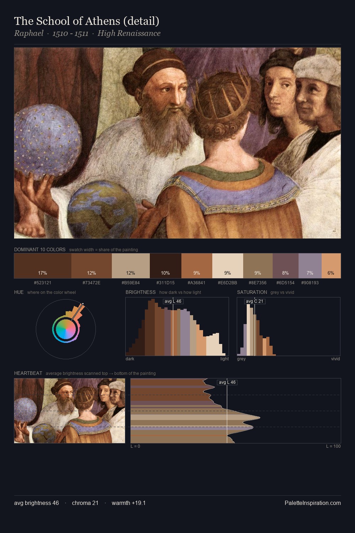Screen dimensions: 355x533
Task: Click 'The School of Athens (detail)' title
Action: 87,21
